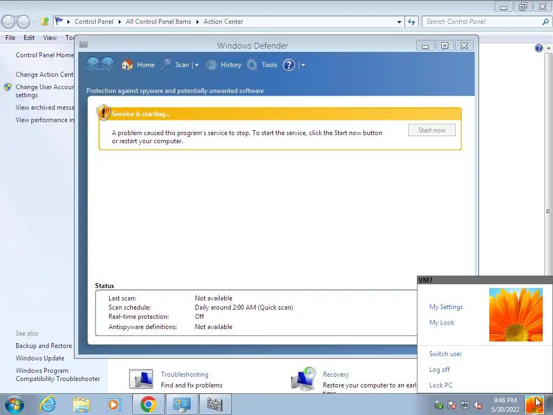Click the Action Center vertical scrollbar
The height and width of the screenshot is (415, 553).
(x=548, y=211)
